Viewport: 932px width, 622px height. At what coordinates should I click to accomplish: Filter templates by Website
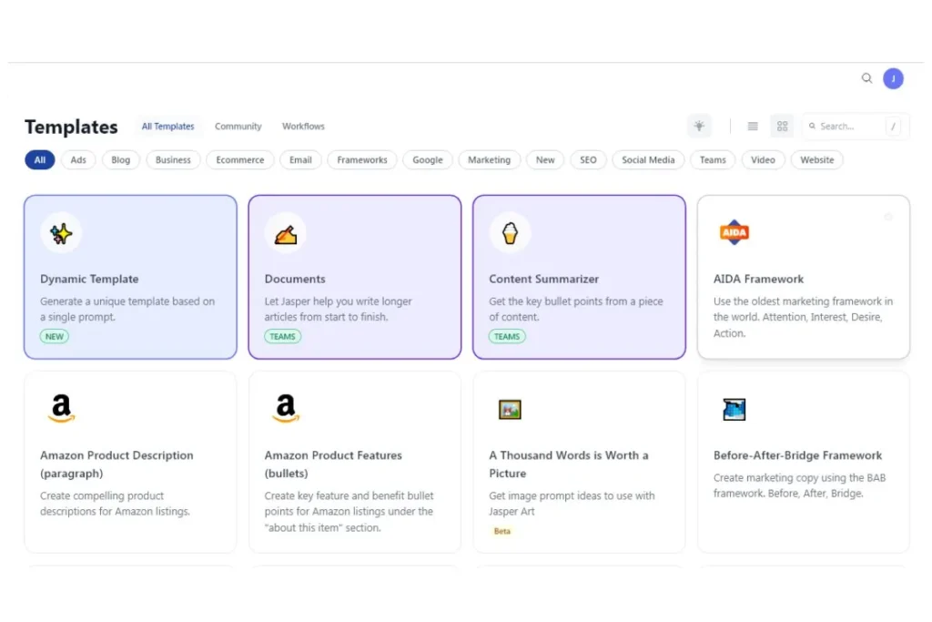[x=816, y=160]
